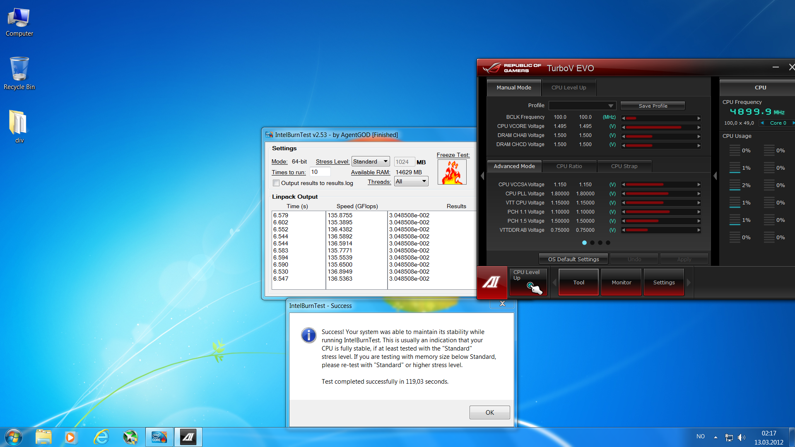Image resolution: width=795 pixels, height=447 pixels.
Task: Open the Monitor button
Action: 621,282
